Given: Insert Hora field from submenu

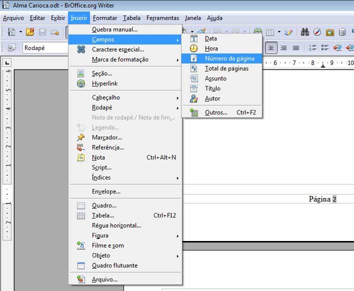Looking at the screenshot, I should [221, 48].
